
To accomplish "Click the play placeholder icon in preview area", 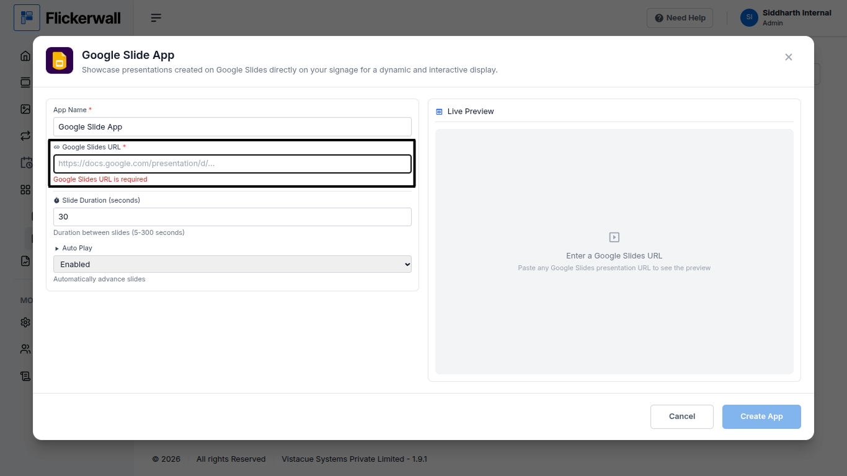I will [x=614, y=237].
